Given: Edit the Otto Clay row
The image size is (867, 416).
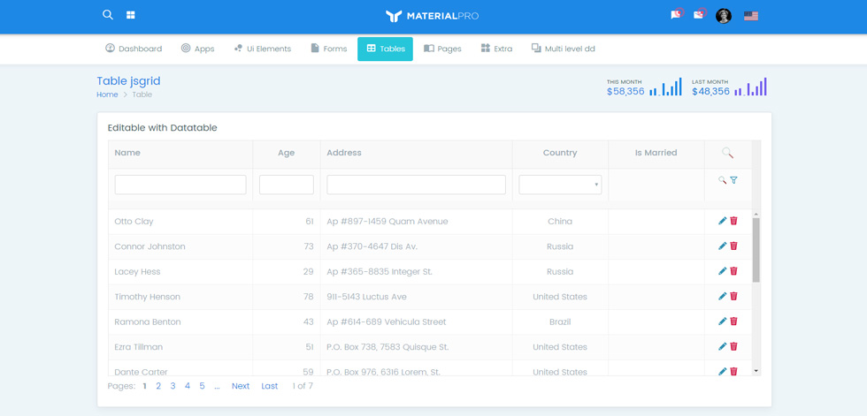Looking at the screenshot, I should point(722,221).
